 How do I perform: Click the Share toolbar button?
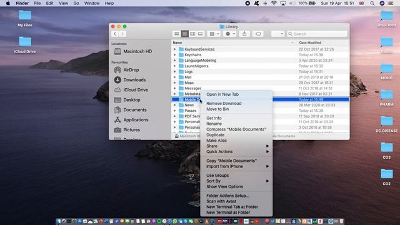244,34
